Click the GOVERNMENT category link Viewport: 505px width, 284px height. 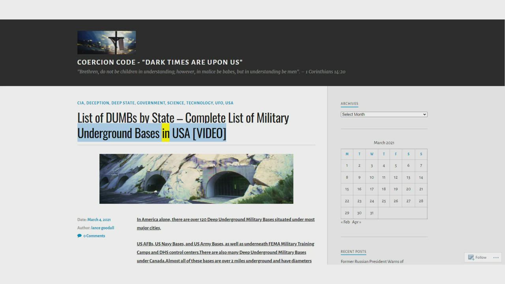151,103
